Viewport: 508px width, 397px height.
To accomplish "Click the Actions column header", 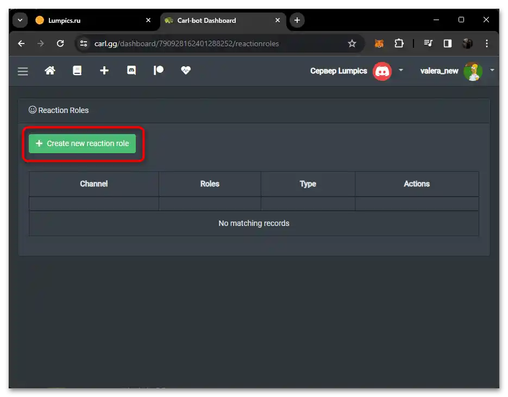I will 417,184.
